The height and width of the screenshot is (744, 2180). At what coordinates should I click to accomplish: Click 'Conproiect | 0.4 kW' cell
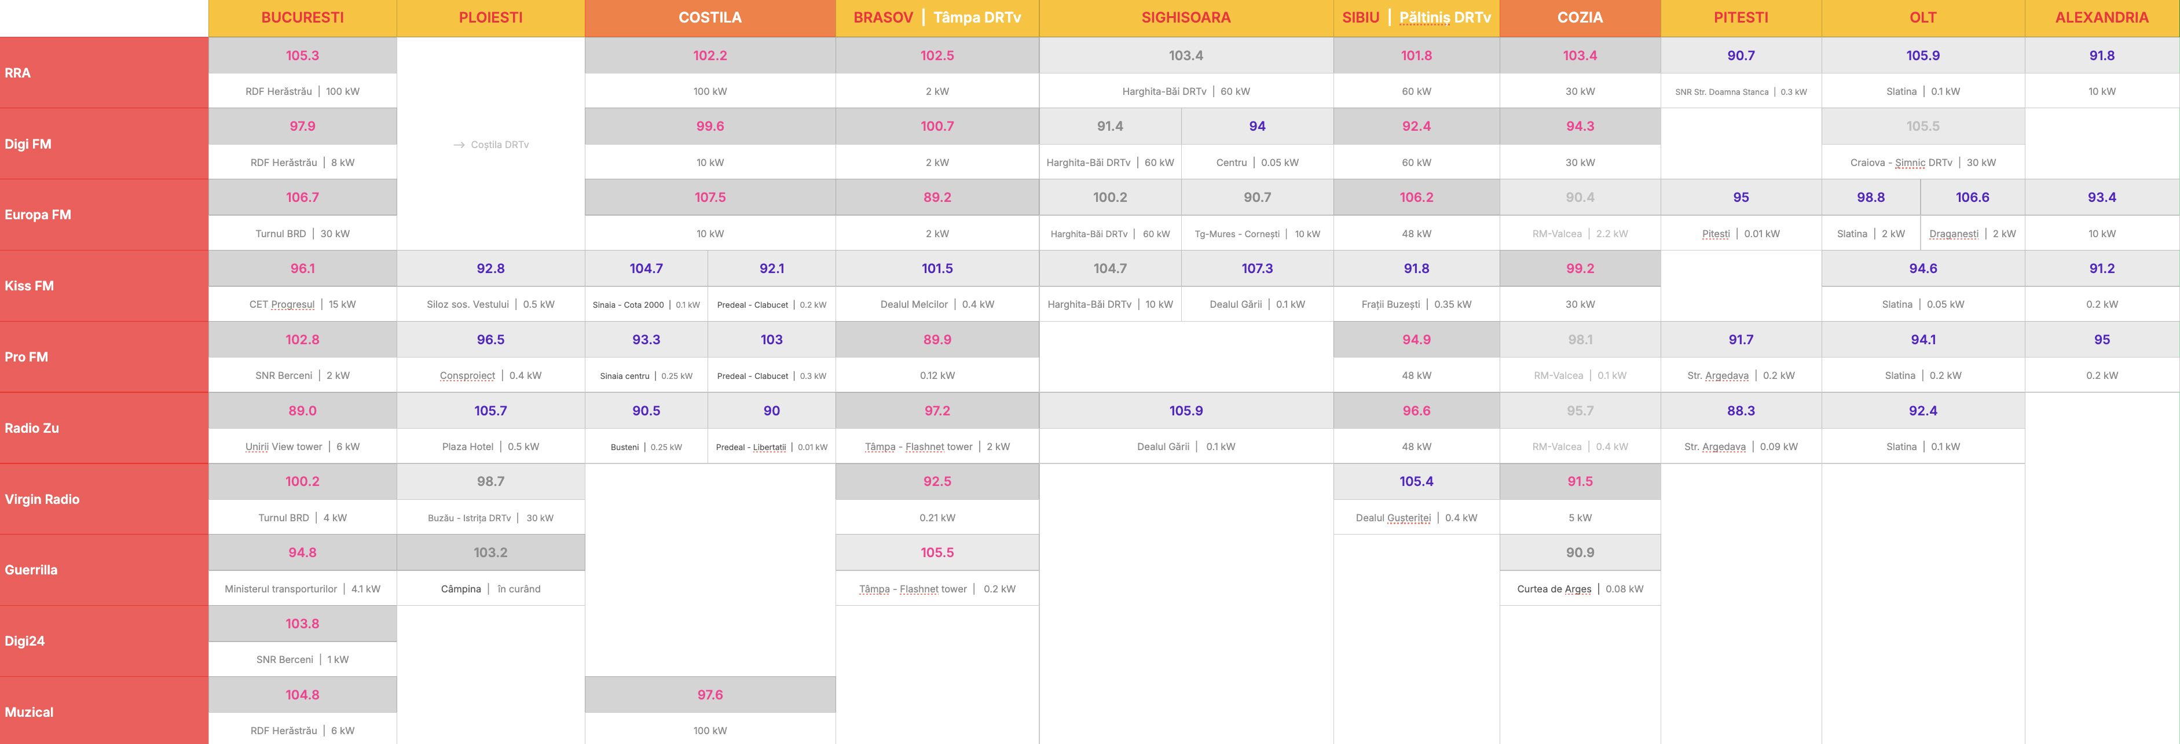coord(491,375)
